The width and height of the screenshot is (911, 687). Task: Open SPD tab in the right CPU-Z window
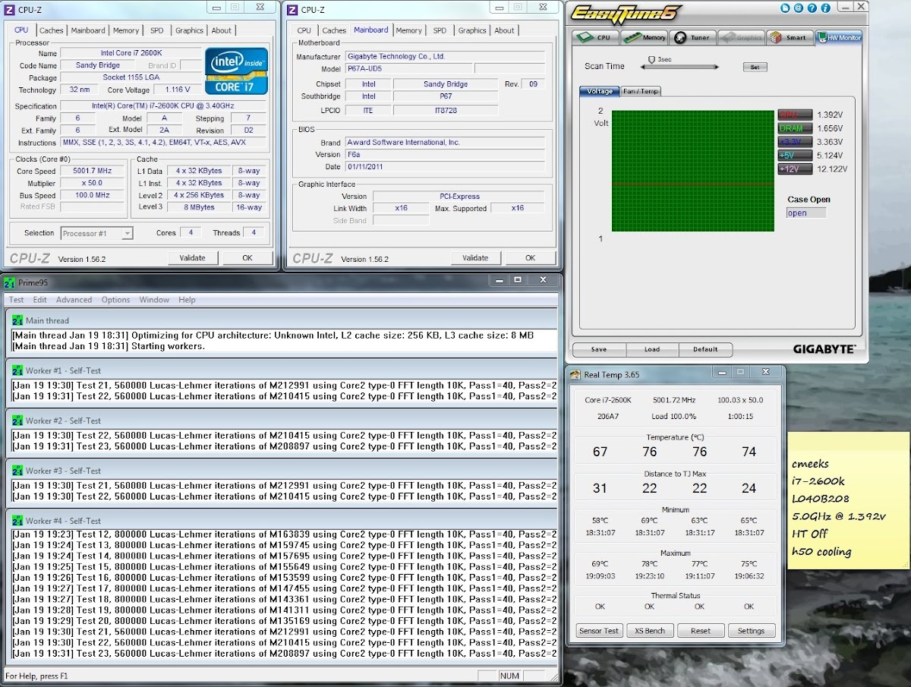[x=440, y=30]
